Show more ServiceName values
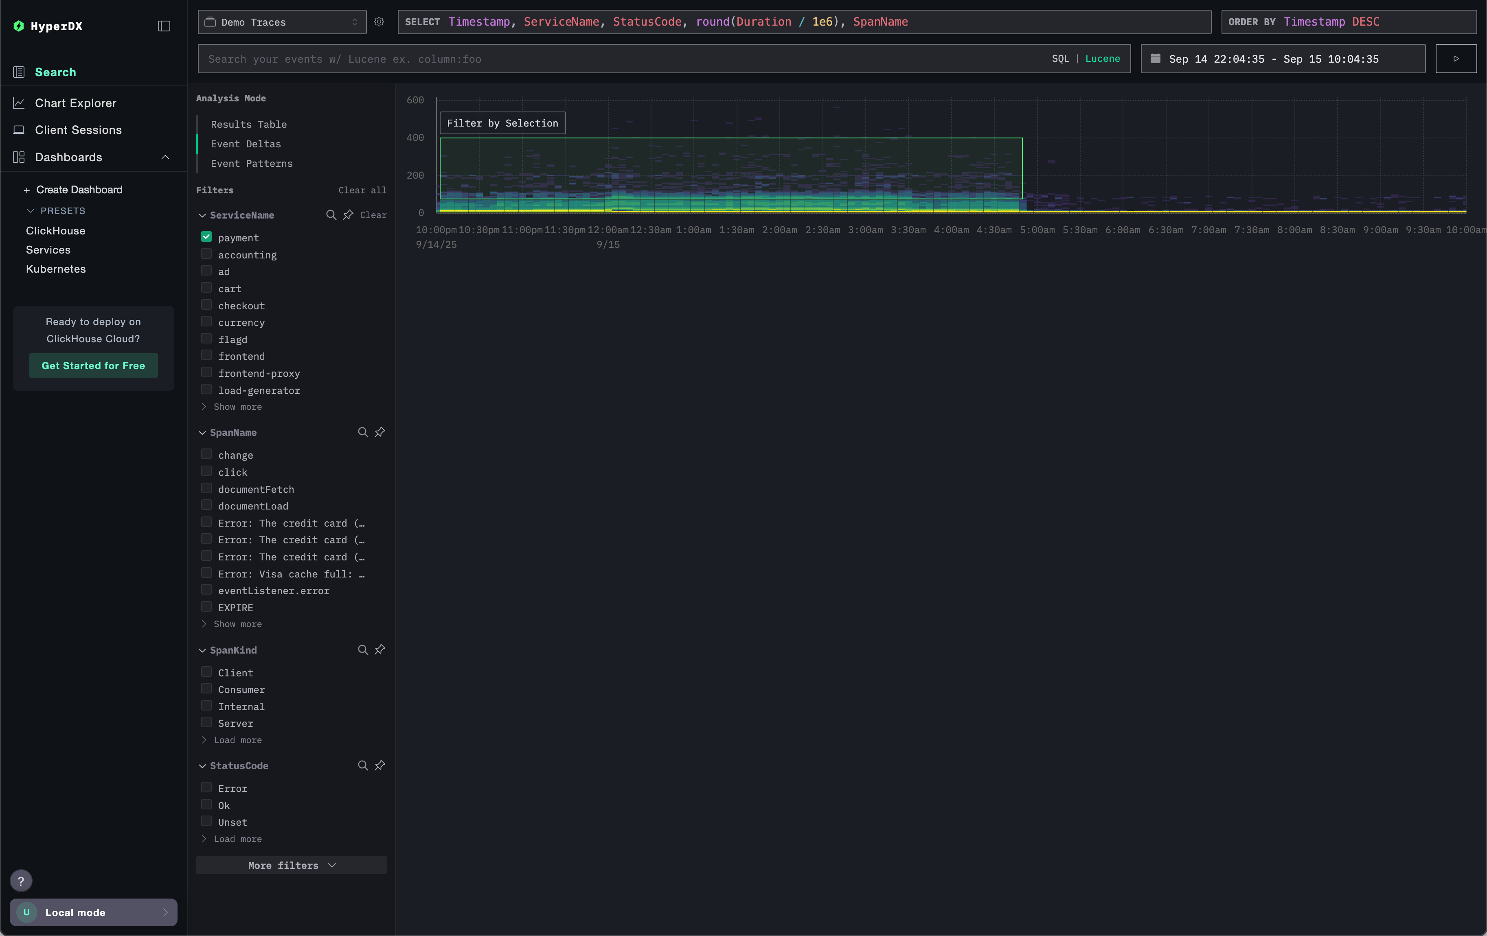1487x936 pixels. point(237,407)
